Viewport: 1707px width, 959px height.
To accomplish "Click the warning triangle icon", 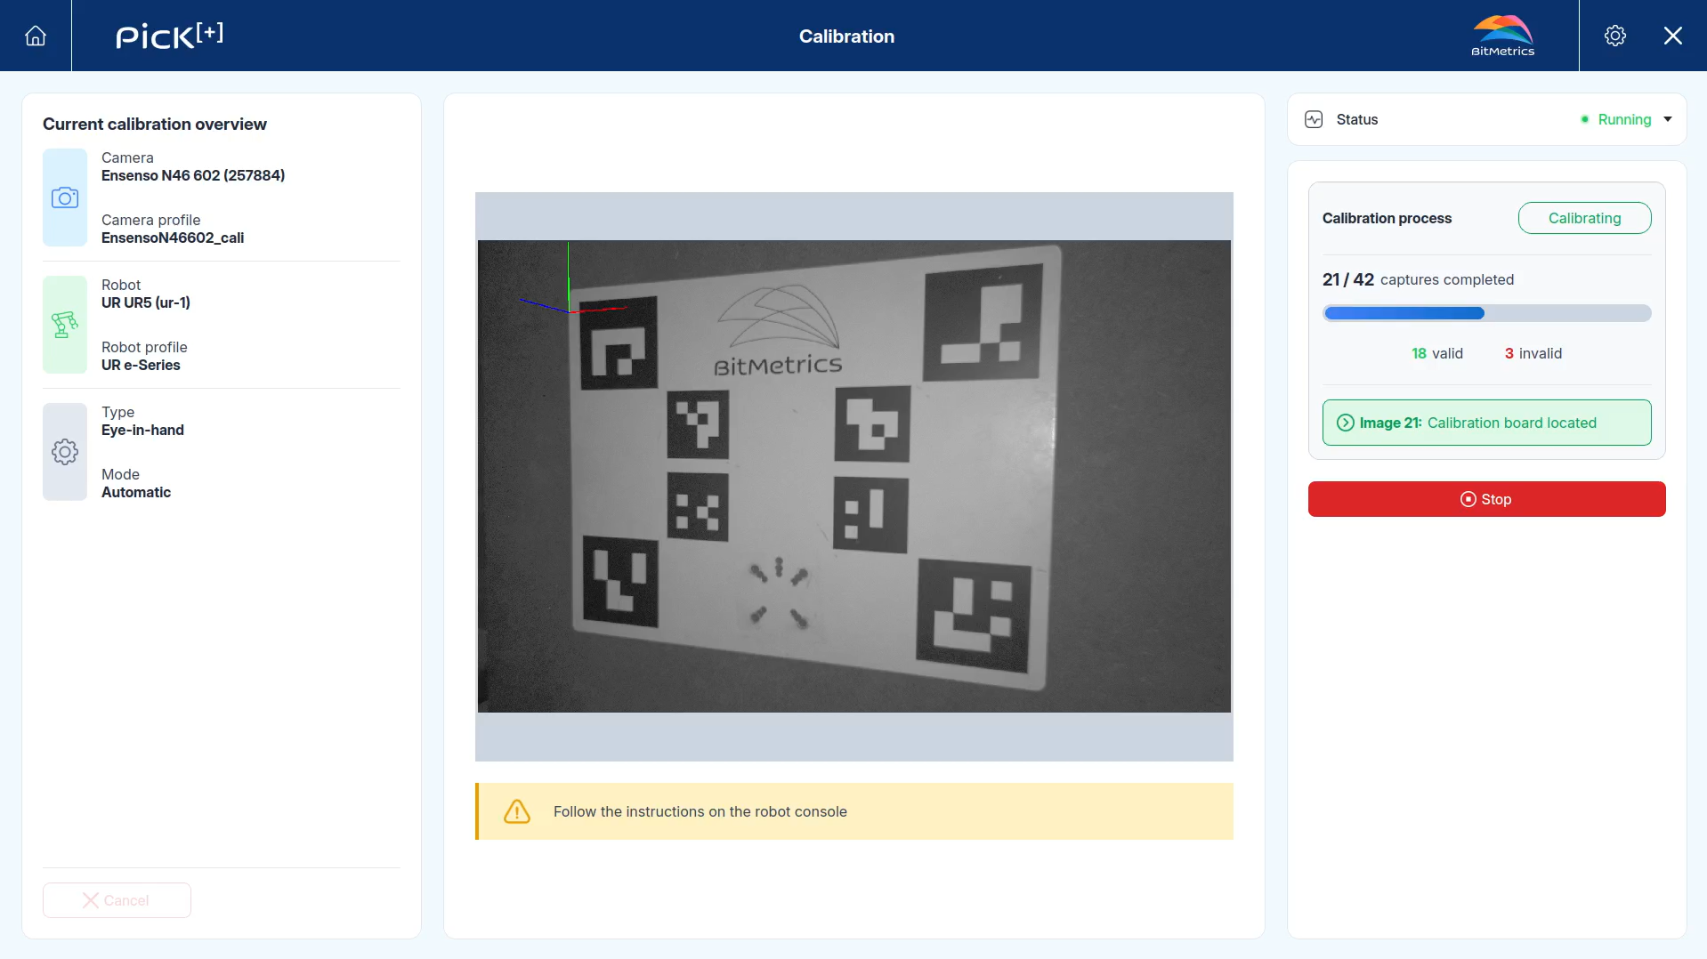I will 517,811.
